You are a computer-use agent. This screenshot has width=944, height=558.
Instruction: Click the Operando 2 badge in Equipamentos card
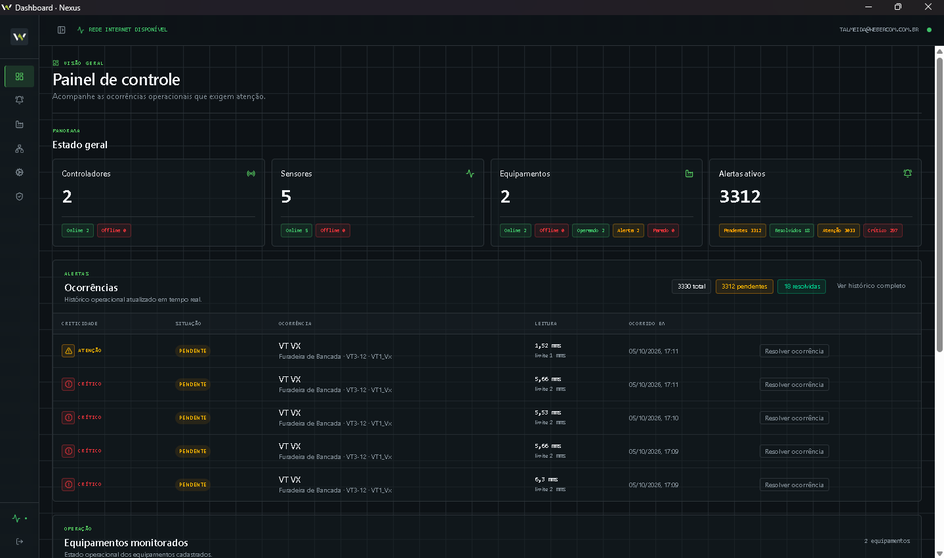pos(591,231)
